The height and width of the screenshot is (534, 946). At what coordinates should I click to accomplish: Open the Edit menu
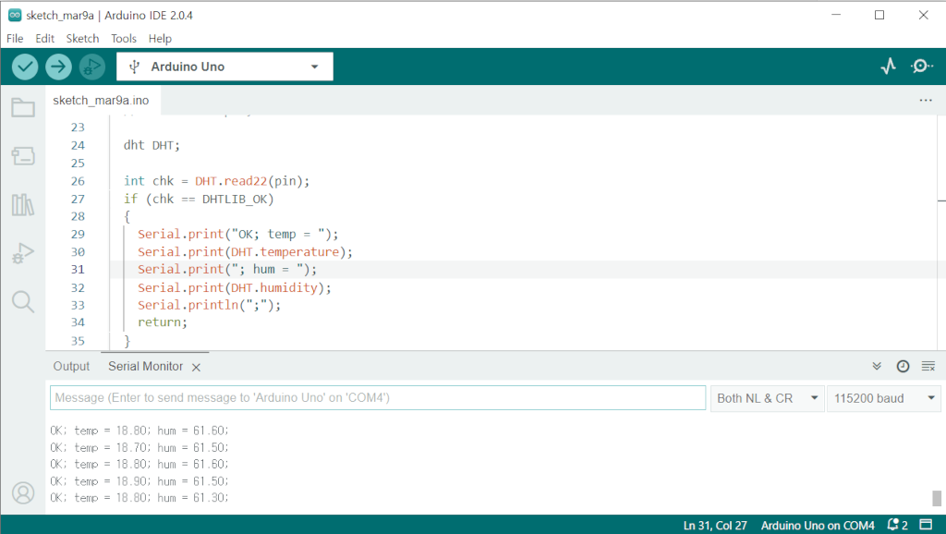tap(44, 39)
